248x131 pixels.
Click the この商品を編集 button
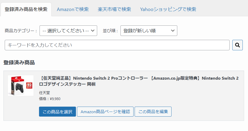[x=153, y=112]
